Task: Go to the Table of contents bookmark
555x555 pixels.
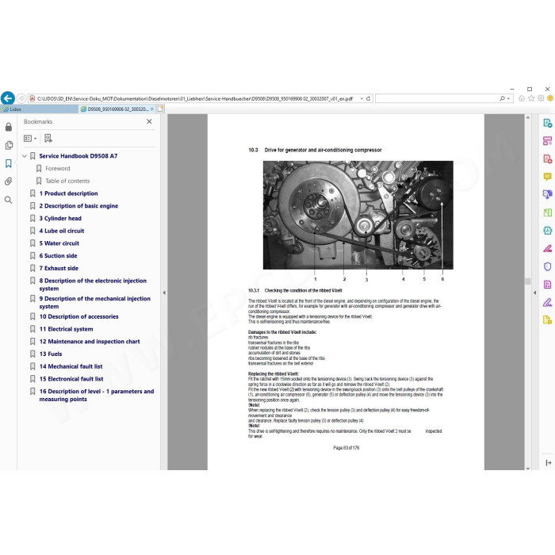Action: (67, 181)
